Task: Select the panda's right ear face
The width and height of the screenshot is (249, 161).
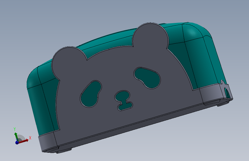Action: [x=150, y=36]
